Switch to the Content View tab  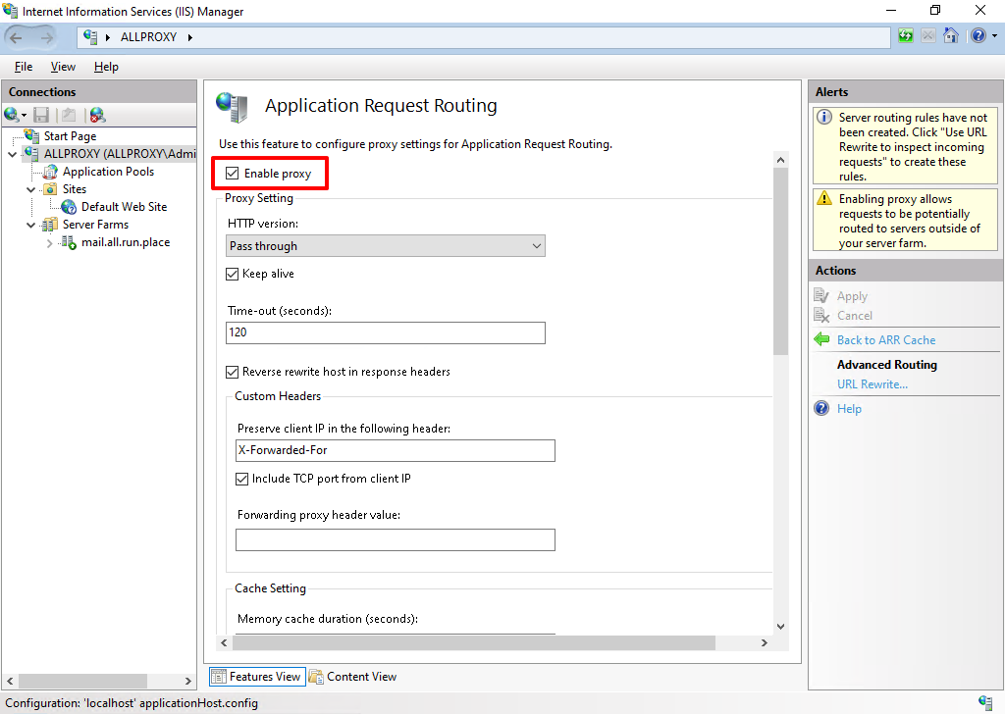pyautogui.click(x=353, y=676)
